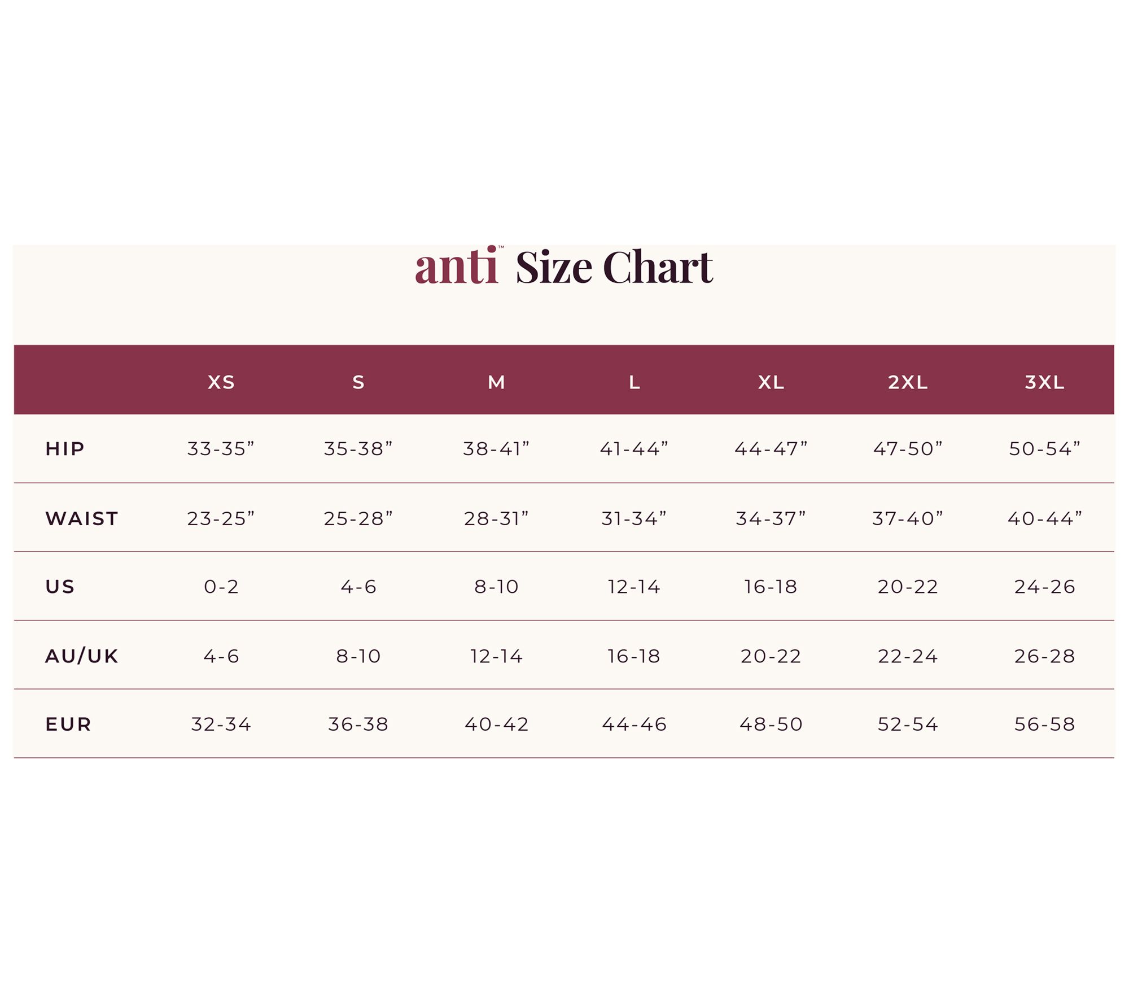Click the 2XL column header
Viewport: 1129px width, 1004px height.
coord(908,382)
